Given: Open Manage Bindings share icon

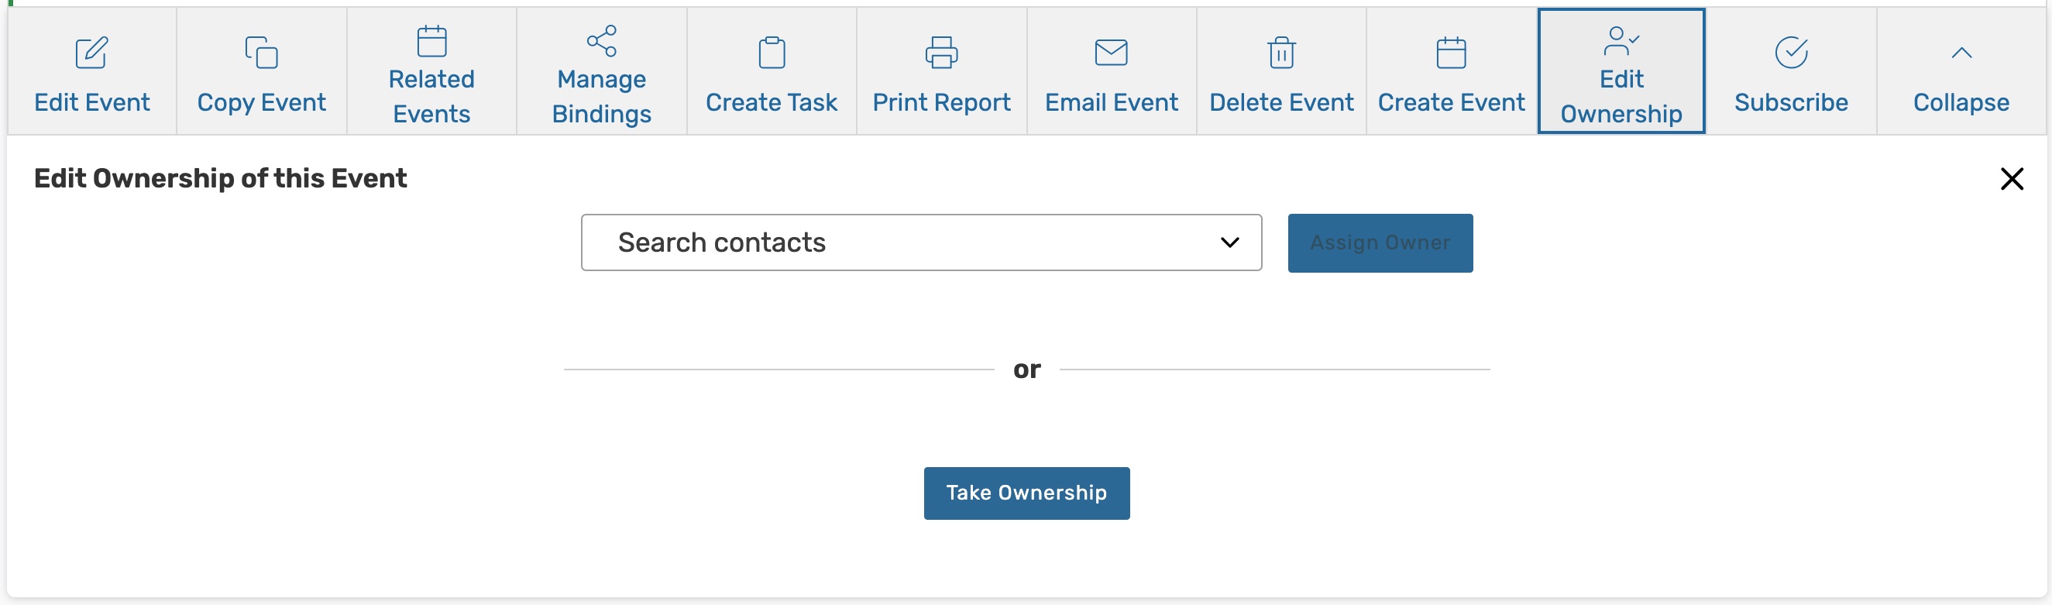Looking at the screenshot, I should coord(601,40).
